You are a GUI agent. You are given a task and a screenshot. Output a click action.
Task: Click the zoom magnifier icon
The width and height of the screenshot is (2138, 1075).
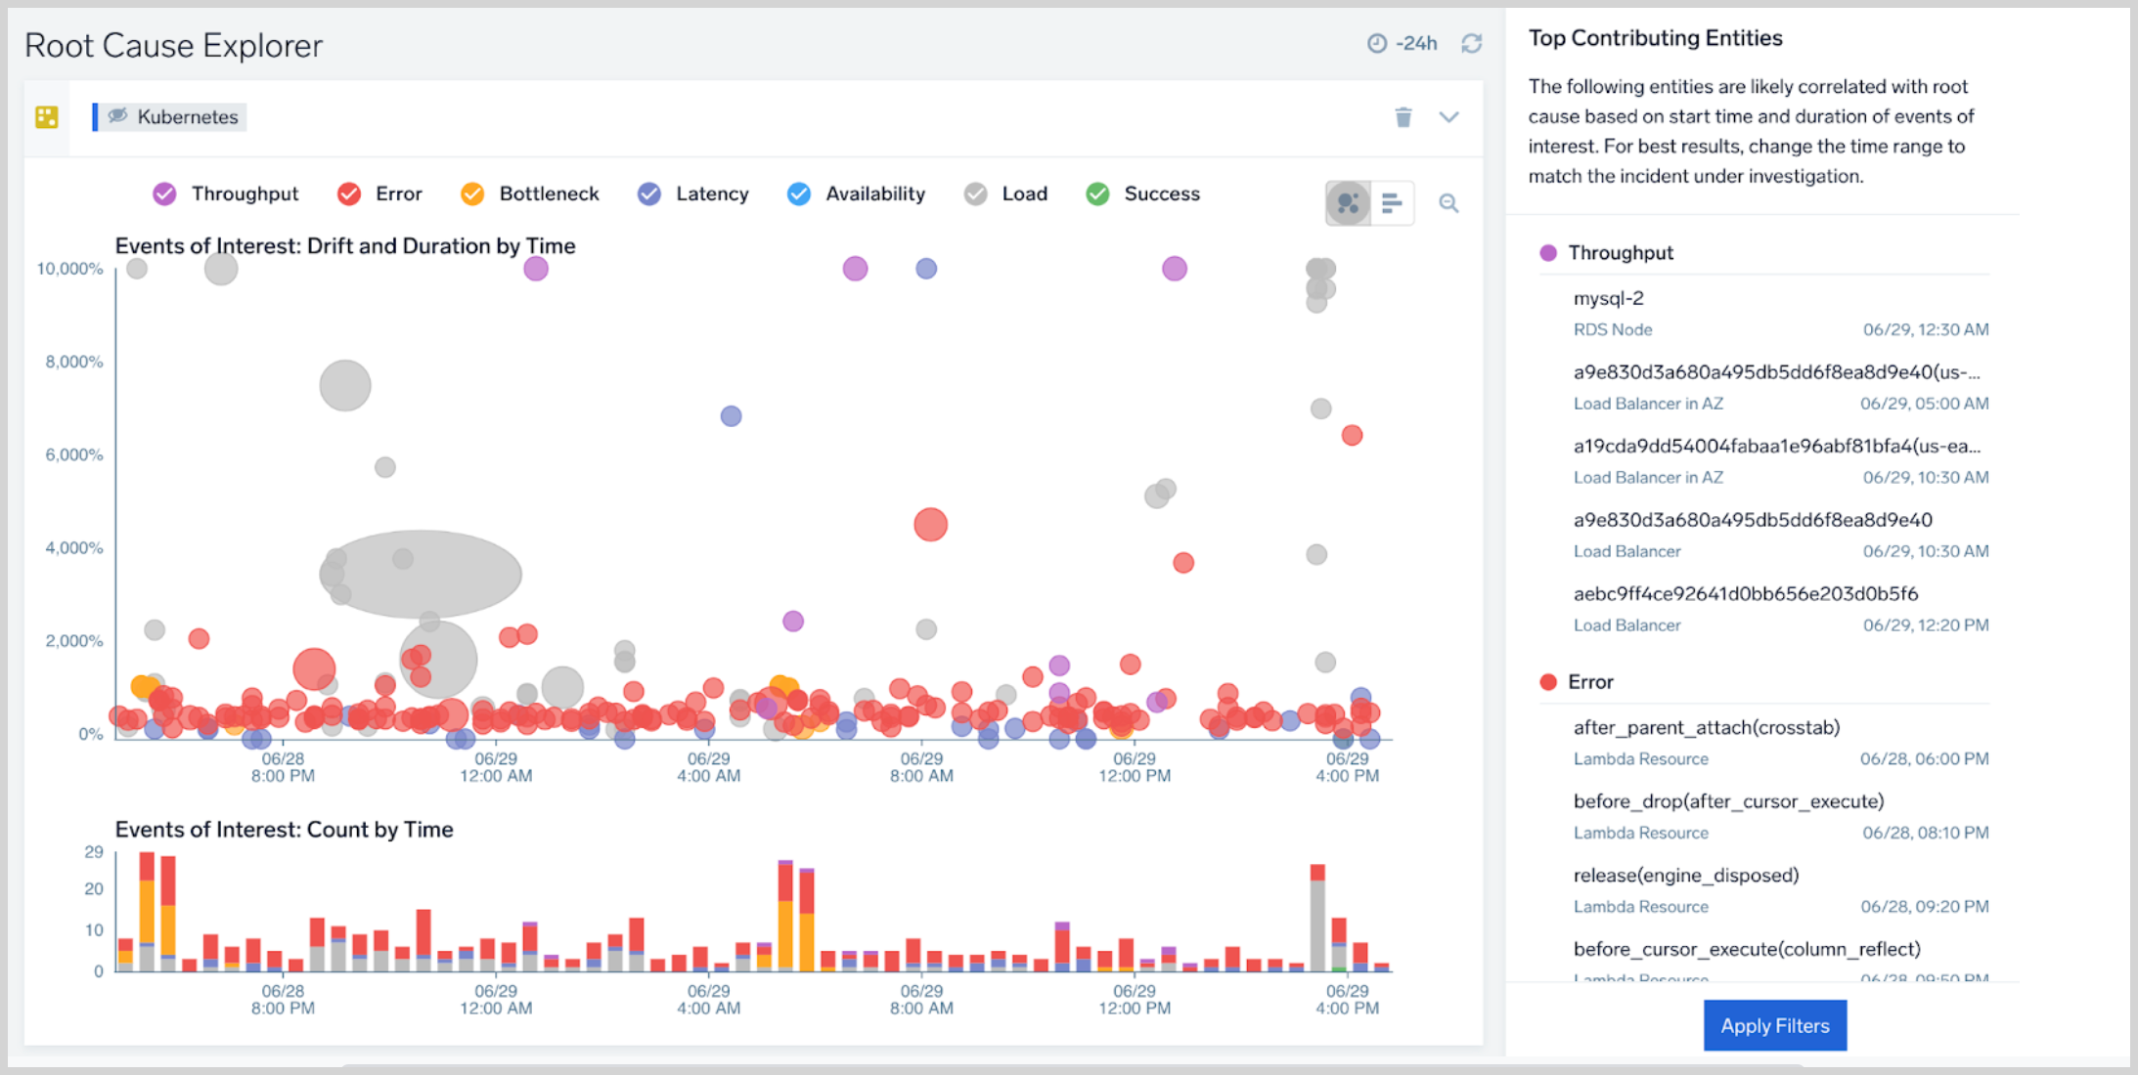point(1448,202)
